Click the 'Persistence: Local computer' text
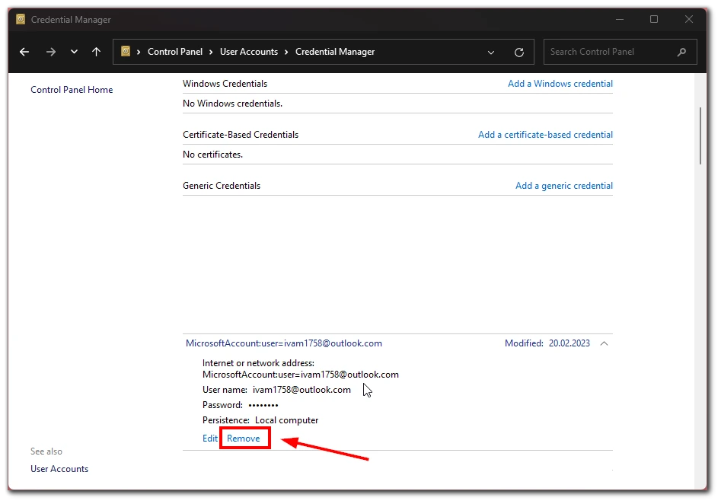Screen dimensions: 721x504 pos(260,420)
